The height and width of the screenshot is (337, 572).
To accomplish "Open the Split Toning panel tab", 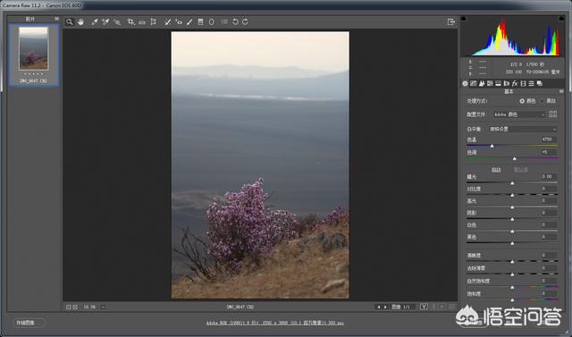I will [x=498, y=83].
